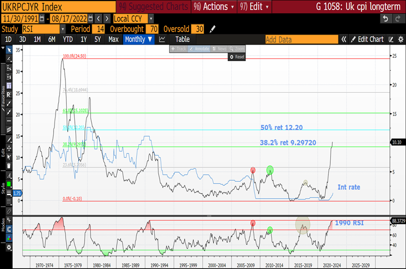Open the text style A tool
This screenshot has height=269, width=406.
click(9, 175)
